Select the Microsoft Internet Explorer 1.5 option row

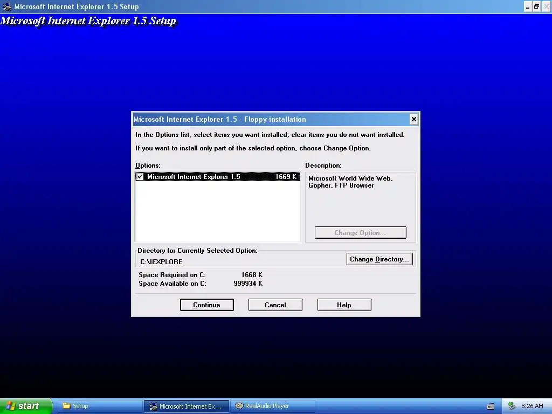click(218, 177)
